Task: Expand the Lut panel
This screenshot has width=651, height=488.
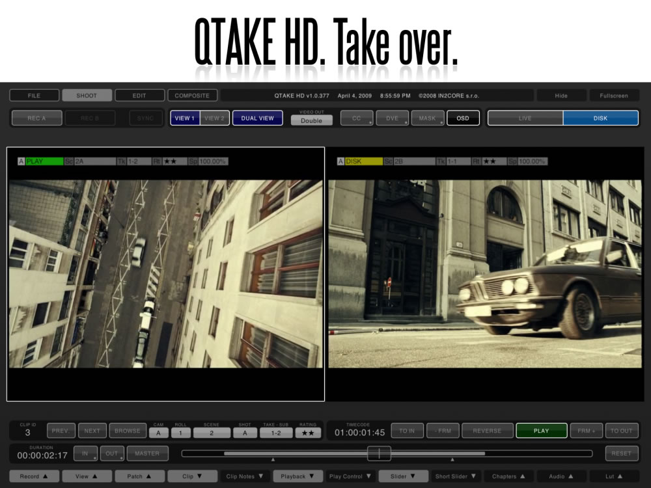Action: point(614,476)
